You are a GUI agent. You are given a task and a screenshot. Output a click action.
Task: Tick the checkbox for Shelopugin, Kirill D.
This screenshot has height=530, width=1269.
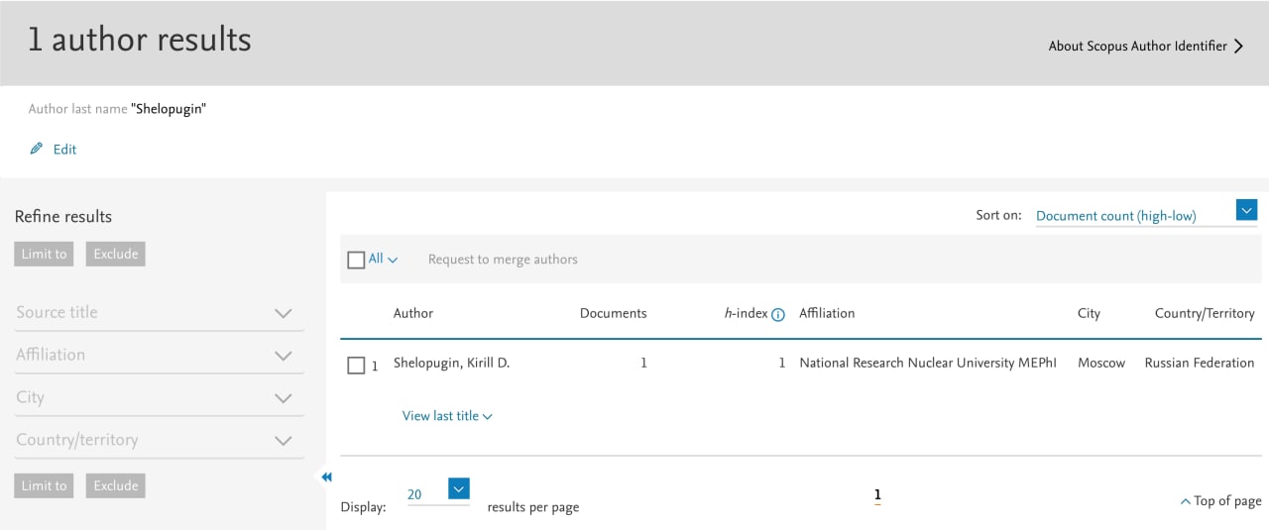[356, 366]
